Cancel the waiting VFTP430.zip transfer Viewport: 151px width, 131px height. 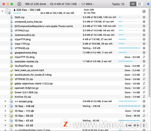(144, 48)
